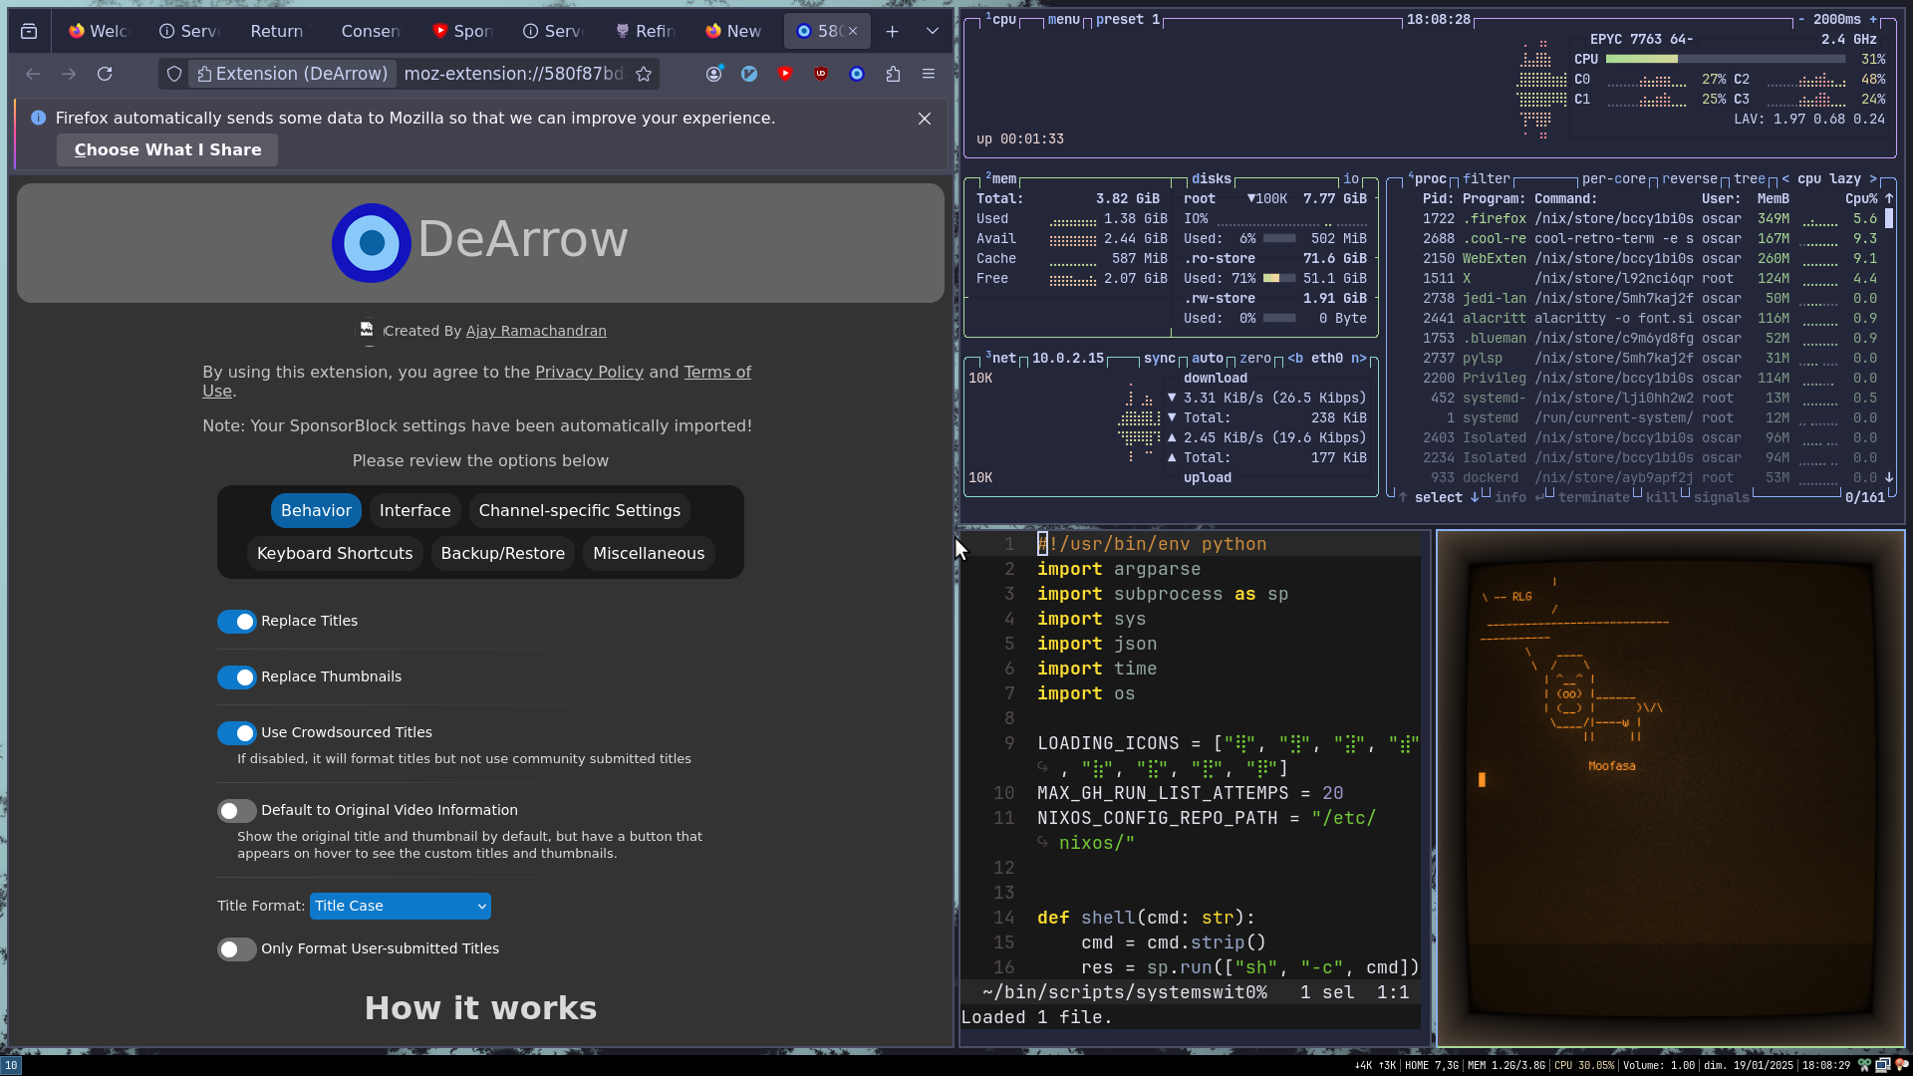Click the network monitors tray icon
1913x1076 pixels.
tap(1883, 1065)
